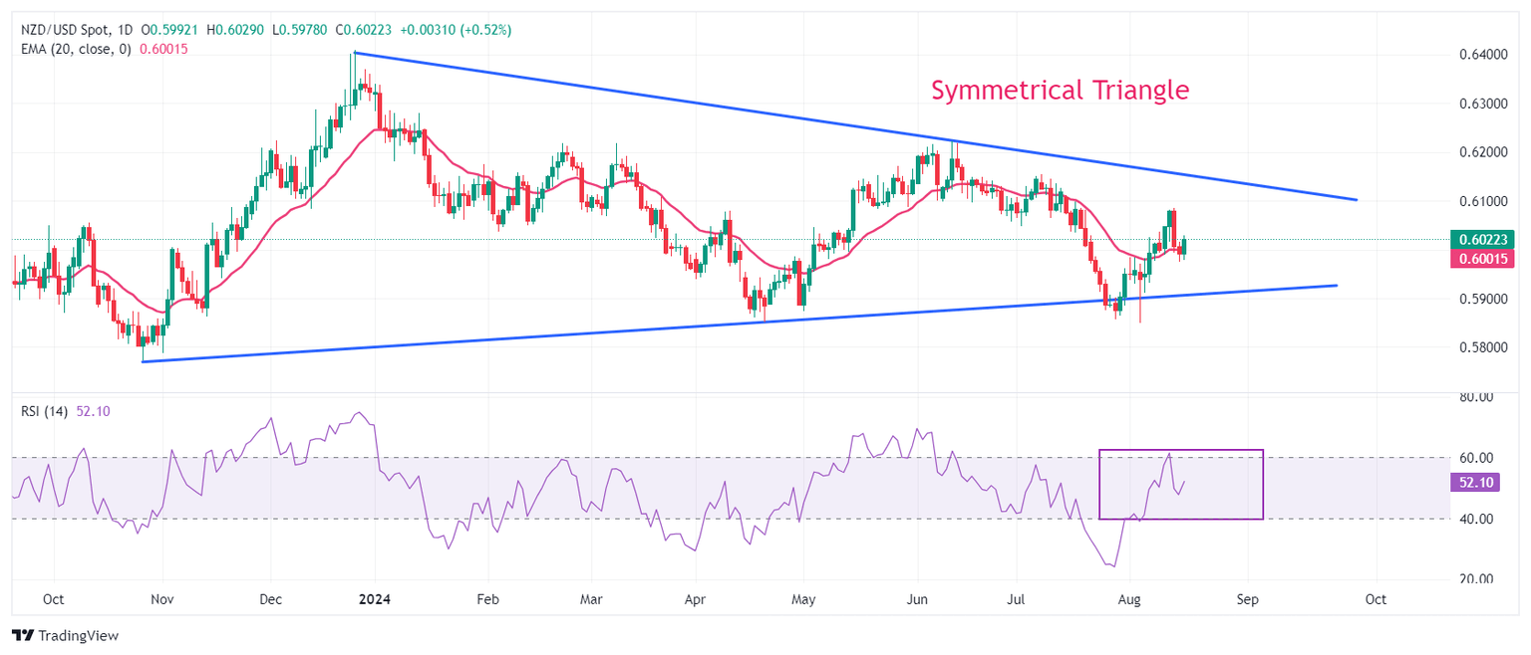Select the 1D interval label
This screenshot has width=1531, height=655.
[125, 31]
